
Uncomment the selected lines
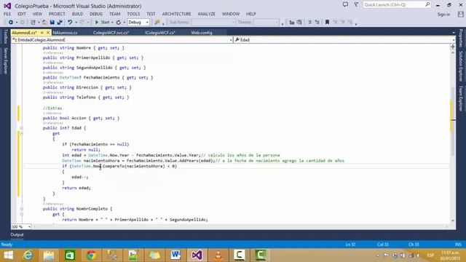[x=317, y=23]
